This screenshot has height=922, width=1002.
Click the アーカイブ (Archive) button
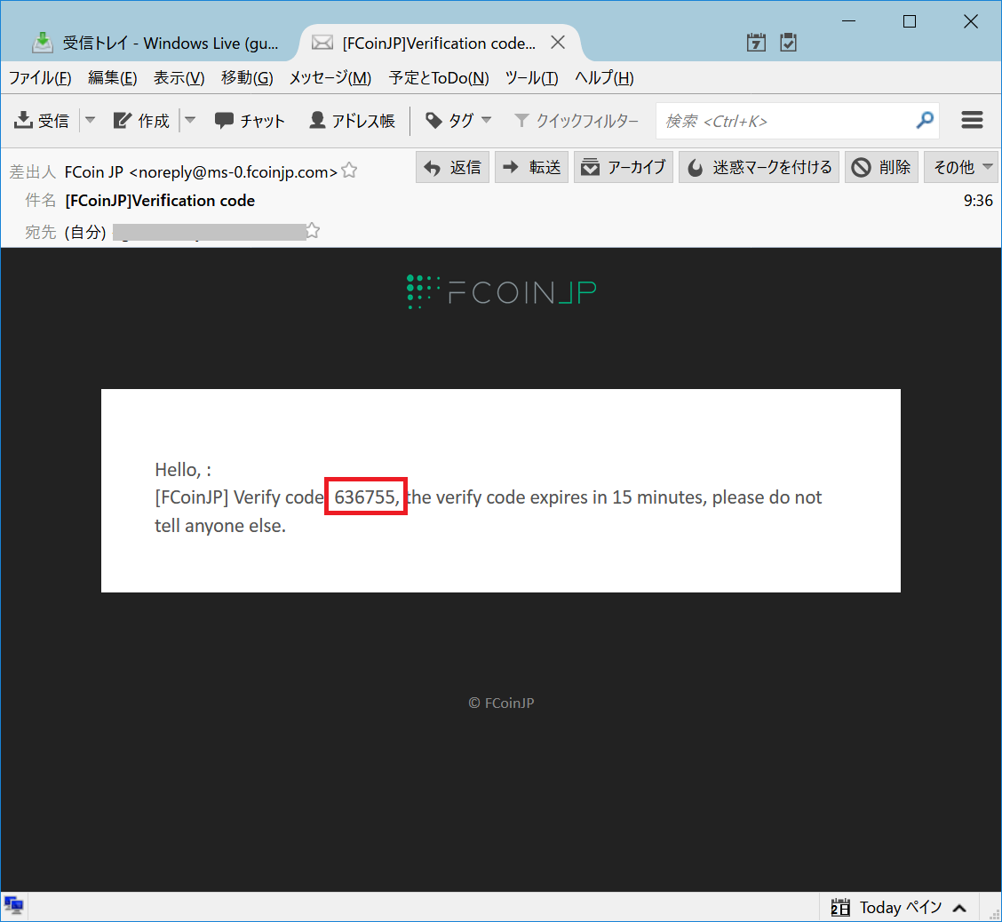[x=624, y=167]
